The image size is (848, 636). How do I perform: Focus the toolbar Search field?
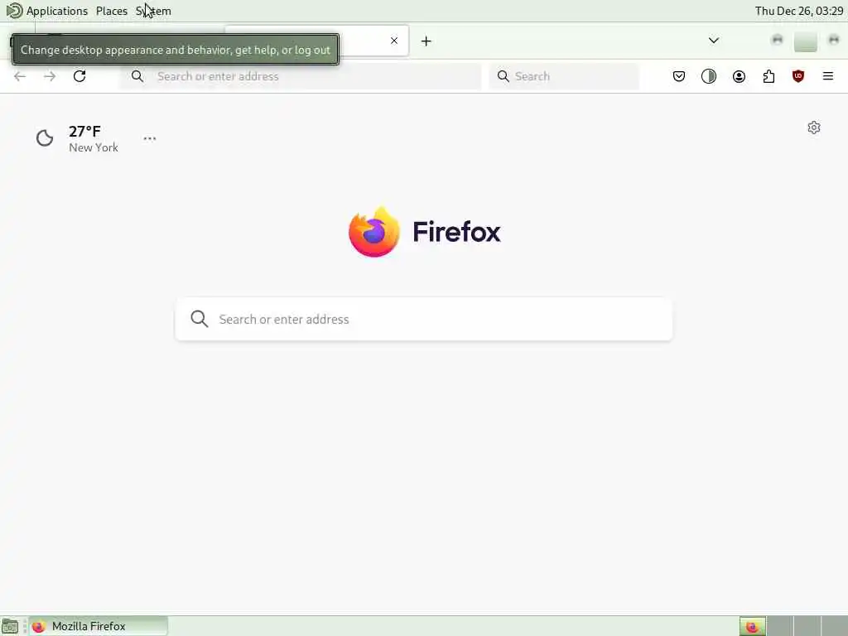click(x=564, y=76)
